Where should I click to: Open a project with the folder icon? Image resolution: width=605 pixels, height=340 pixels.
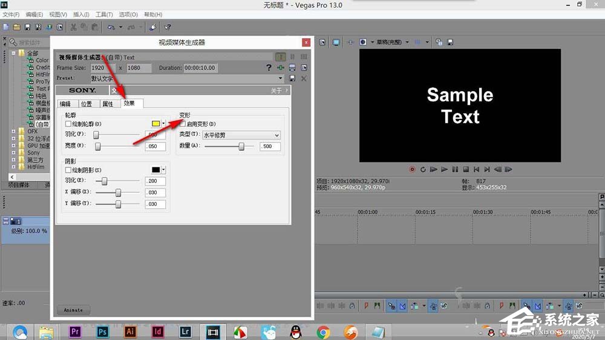coord(16,27)
